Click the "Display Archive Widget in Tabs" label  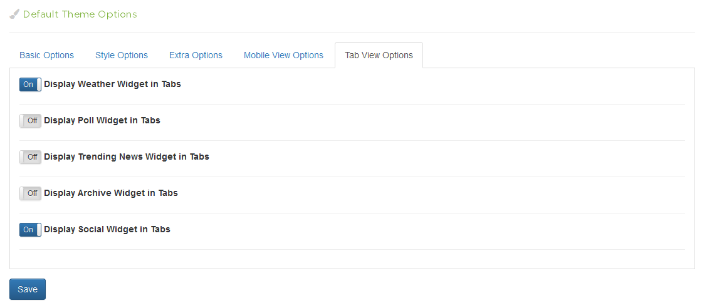point(111,193)
